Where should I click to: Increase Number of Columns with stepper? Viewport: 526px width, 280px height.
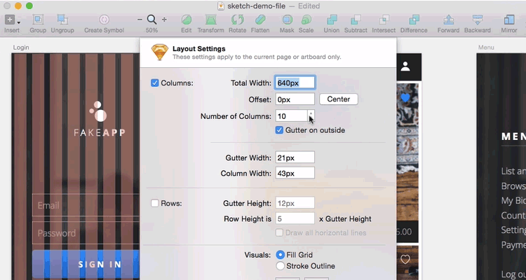click(311, 113)
